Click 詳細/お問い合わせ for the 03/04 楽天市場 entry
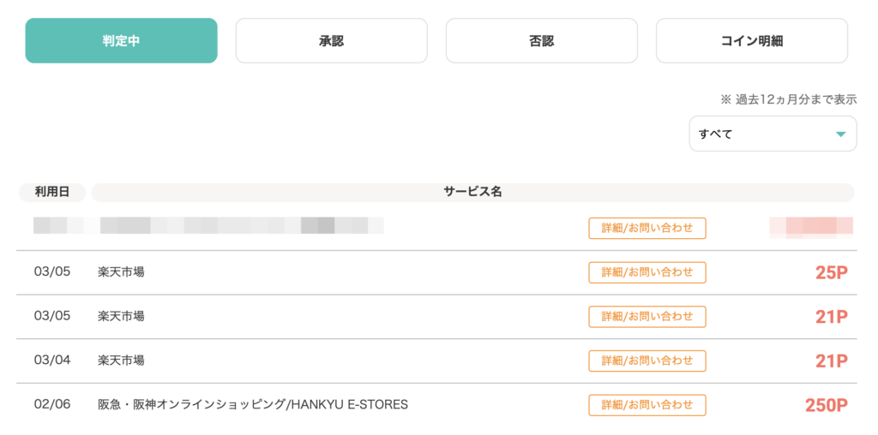 [x=646, y=361]
